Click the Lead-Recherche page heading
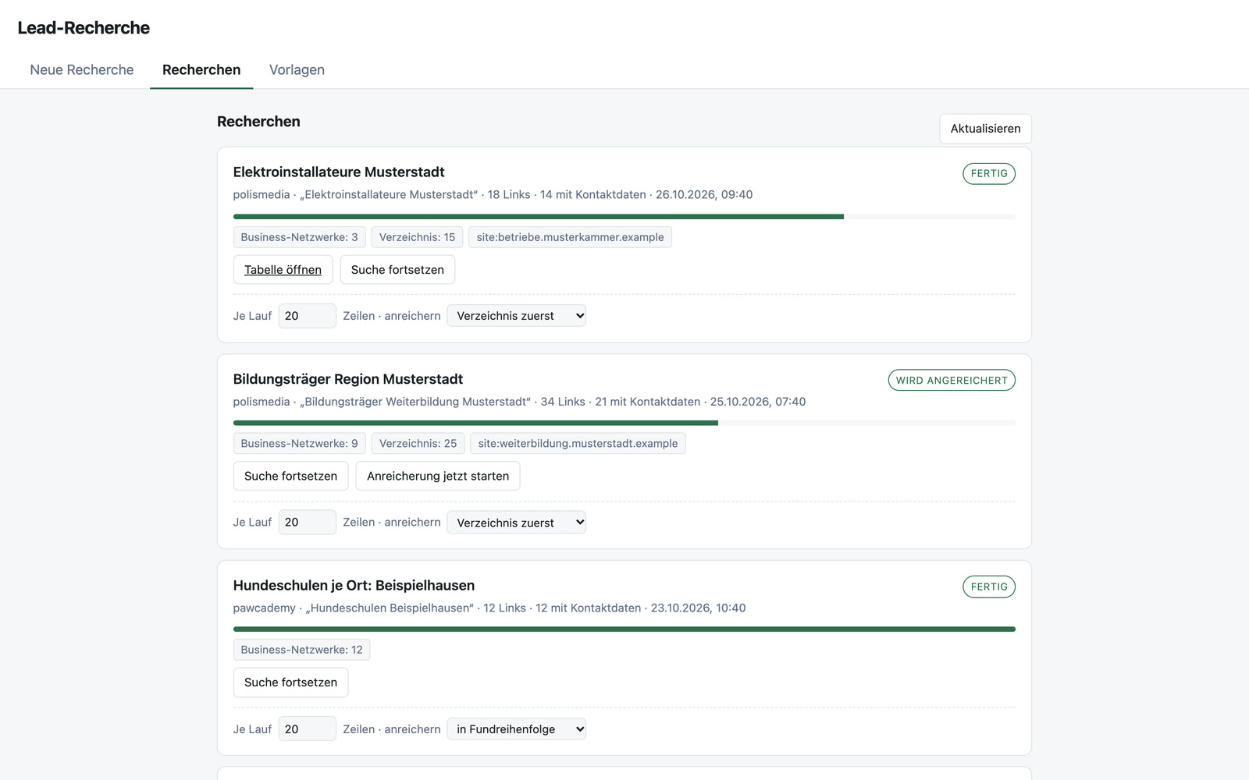This screenshot has width=1249, height=780. 84,28
